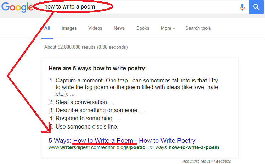The height and width of the screenshot is (164, 265).
Task: Click 'About this result' link
Action: (196, 161)
